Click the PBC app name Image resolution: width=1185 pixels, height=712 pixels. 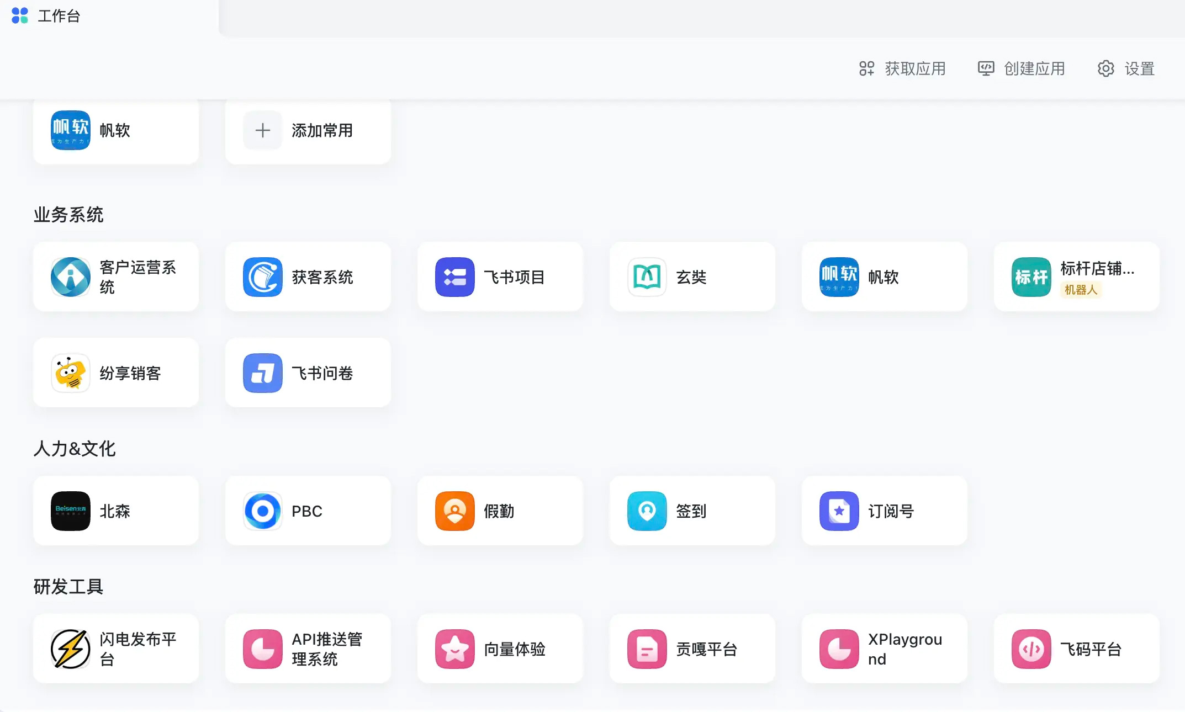[307, 511]
